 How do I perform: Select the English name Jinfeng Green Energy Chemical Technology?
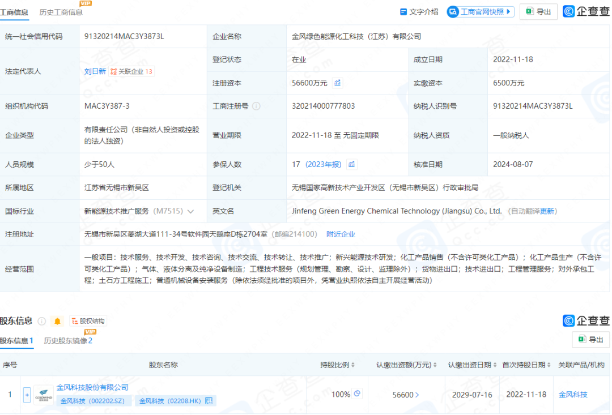[397, 211]
